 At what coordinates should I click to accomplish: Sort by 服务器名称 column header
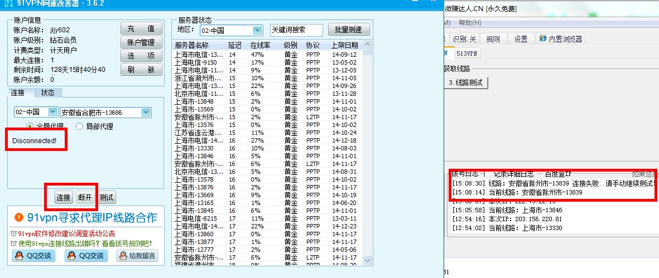tap(199, 45)
